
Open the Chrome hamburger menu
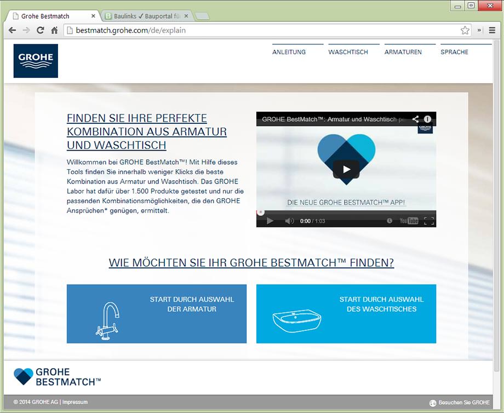click(x=492, y=30)
